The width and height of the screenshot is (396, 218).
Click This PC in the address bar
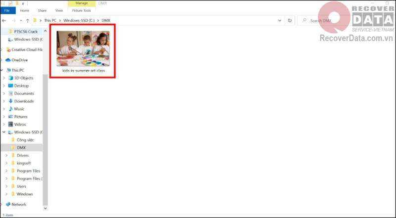tap(50, 20)
